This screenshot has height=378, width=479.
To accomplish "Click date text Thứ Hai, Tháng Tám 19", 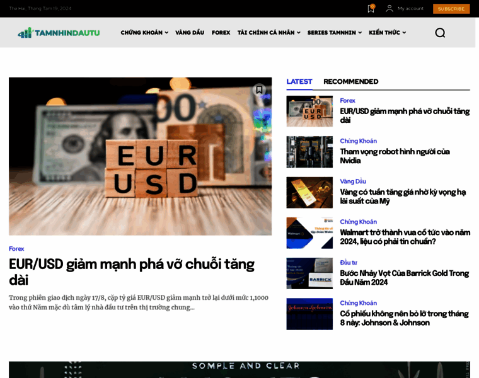I will (x=40, y=9).
